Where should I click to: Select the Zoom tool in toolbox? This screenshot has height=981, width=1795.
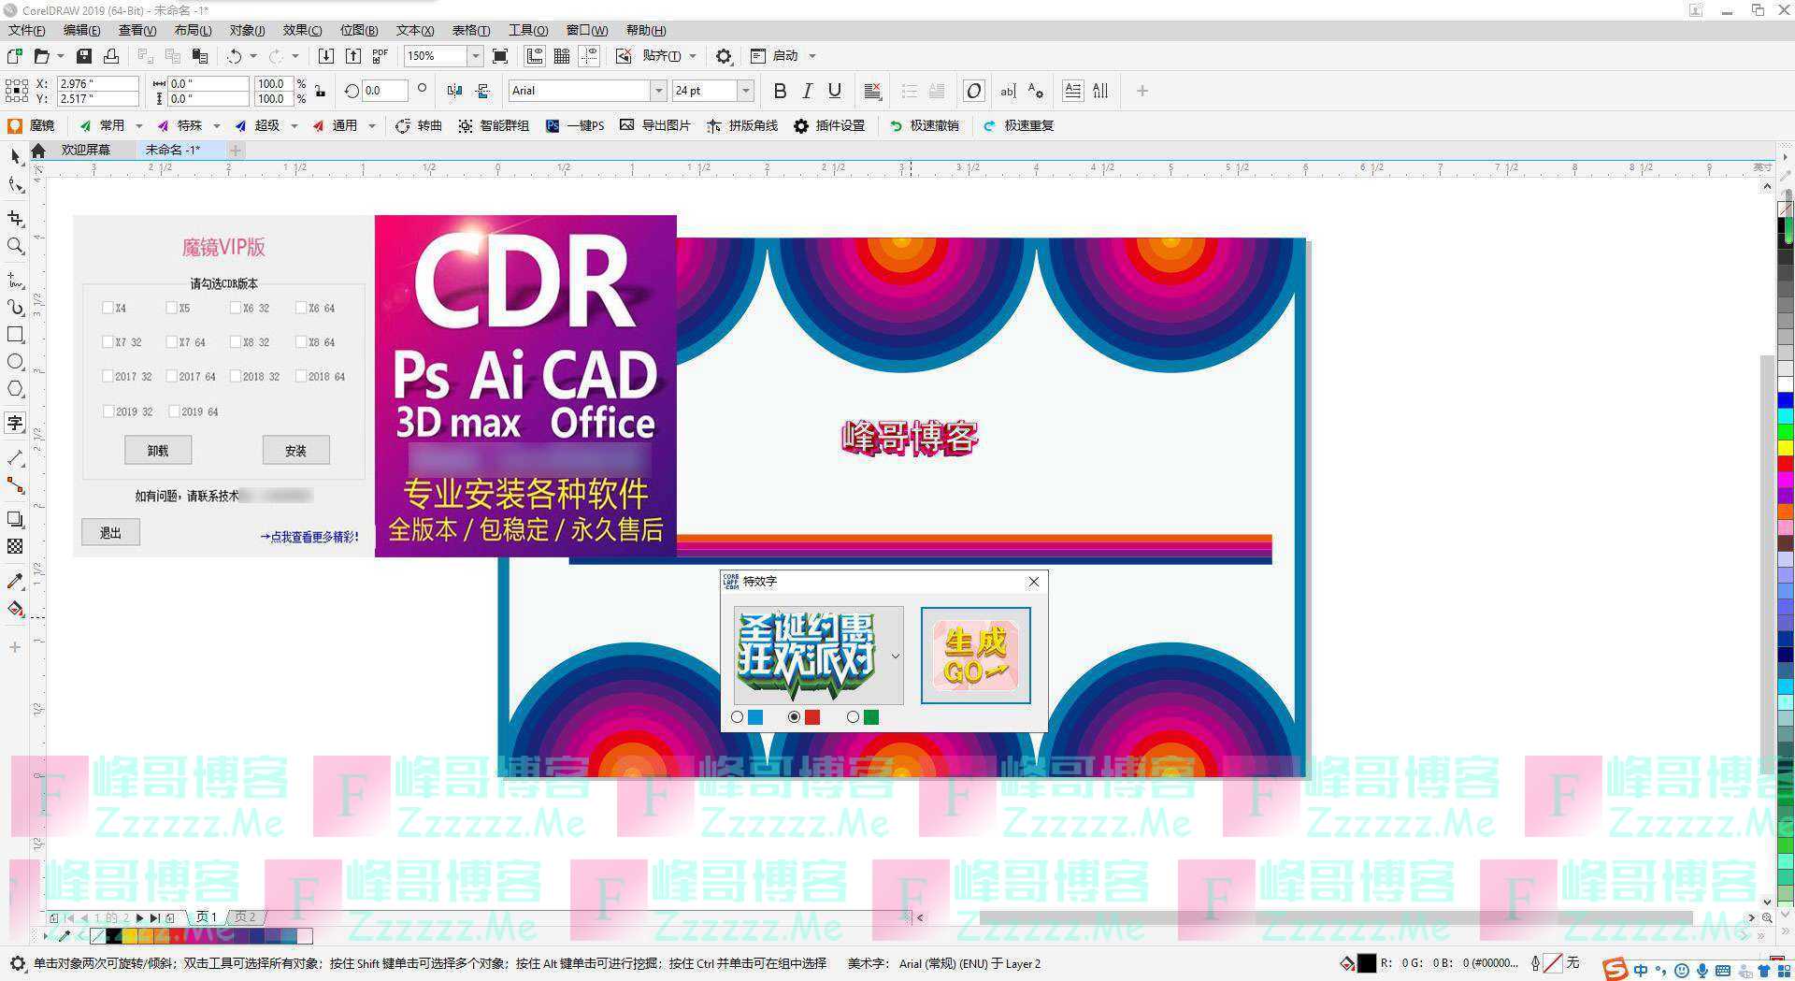[15, 246]
